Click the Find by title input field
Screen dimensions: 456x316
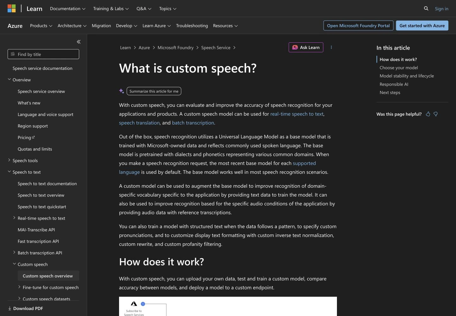coord(43,54)
